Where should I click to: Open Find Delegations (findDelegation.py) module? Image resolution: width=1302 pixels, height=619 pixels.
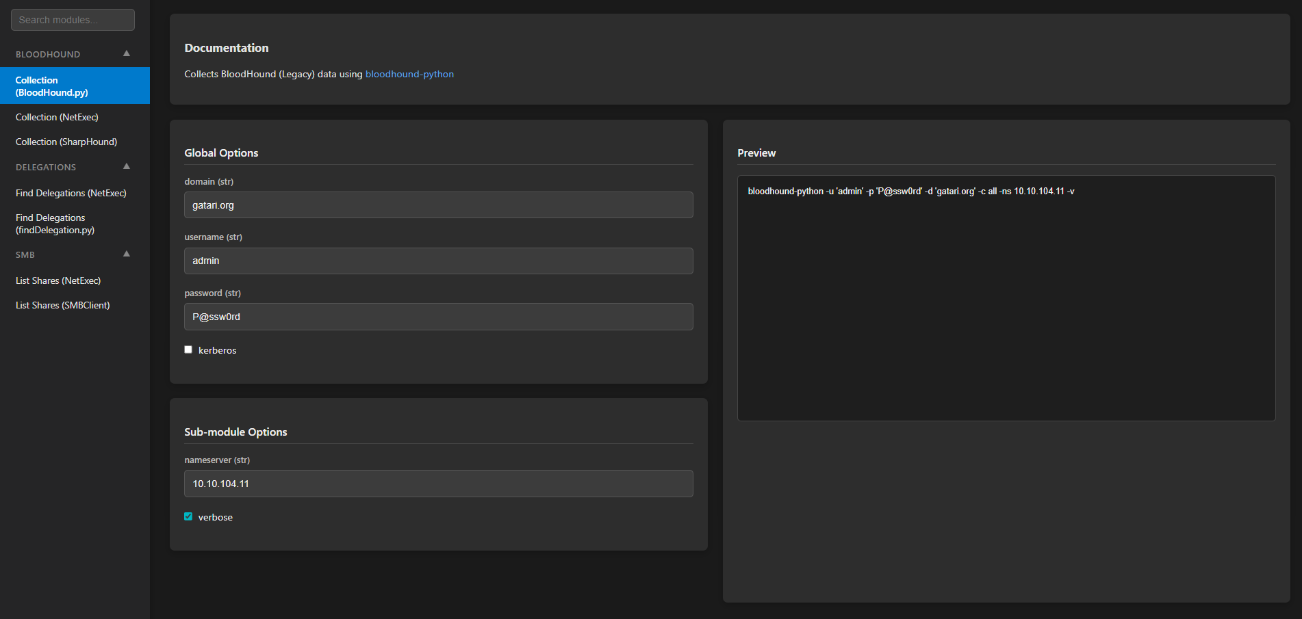[75, 224]
